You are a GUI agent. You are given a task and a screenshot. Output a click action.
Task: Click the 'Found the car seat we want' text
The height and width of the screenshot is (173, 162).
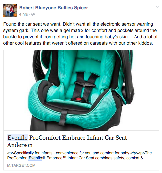click(32, 24)
